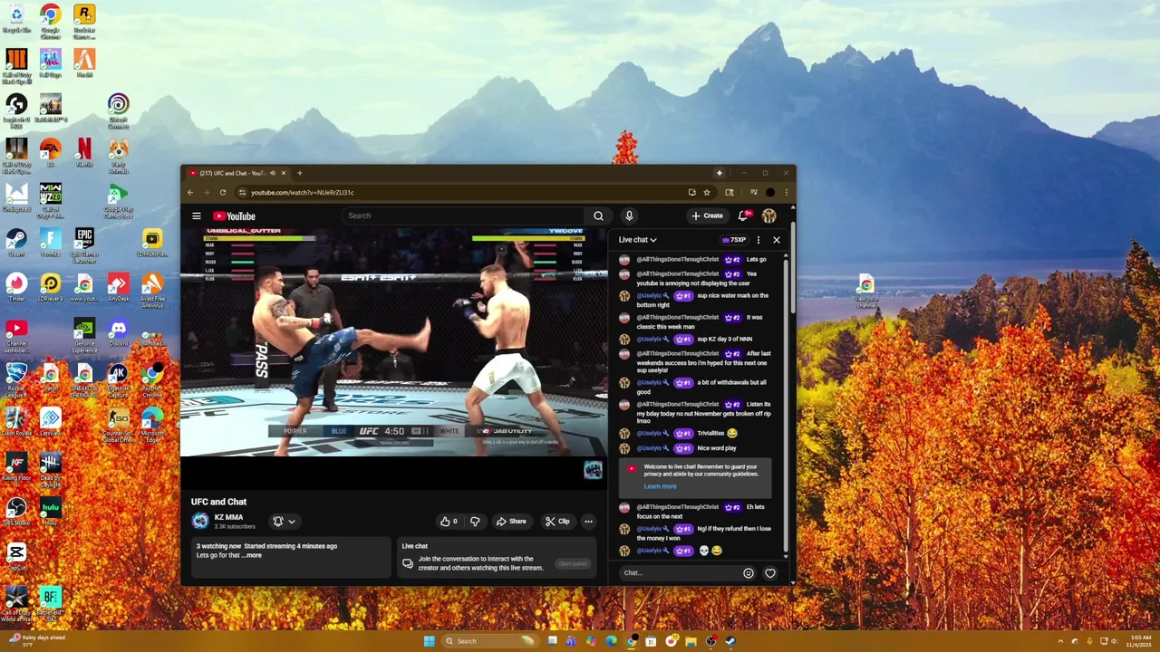Screen dimensions: 1160x652
Task: Click the Open panel button
Action: click(x=573, y=563)
